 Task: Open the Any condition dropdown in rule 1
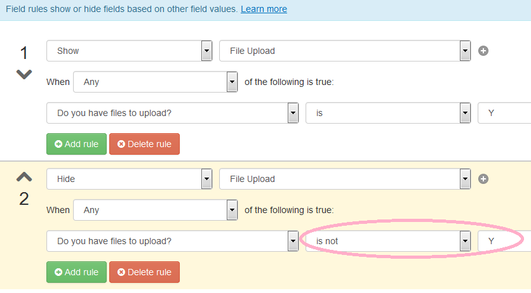(156, 82)
